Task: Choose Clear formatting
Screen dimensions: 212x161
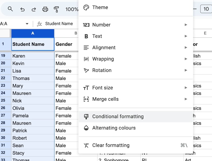Action: point(136,145)
